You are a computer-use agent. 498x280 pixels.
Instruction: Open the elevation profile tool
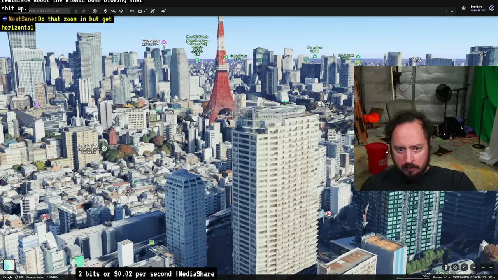click(140, 11)
